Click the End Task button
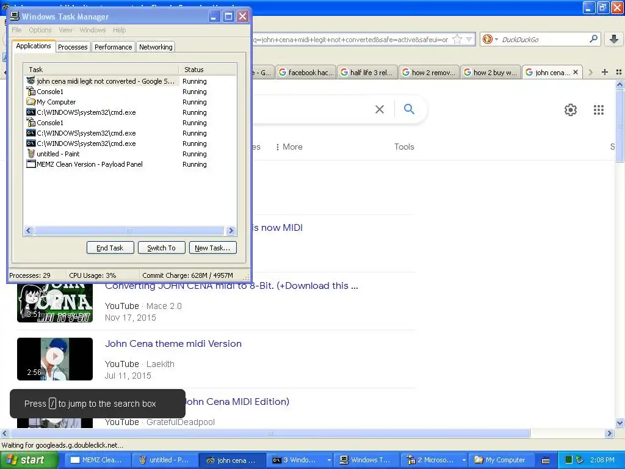 110,248
